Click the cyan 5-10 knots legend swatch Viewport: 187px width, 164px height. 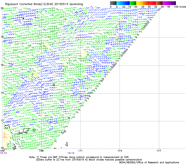120,3
